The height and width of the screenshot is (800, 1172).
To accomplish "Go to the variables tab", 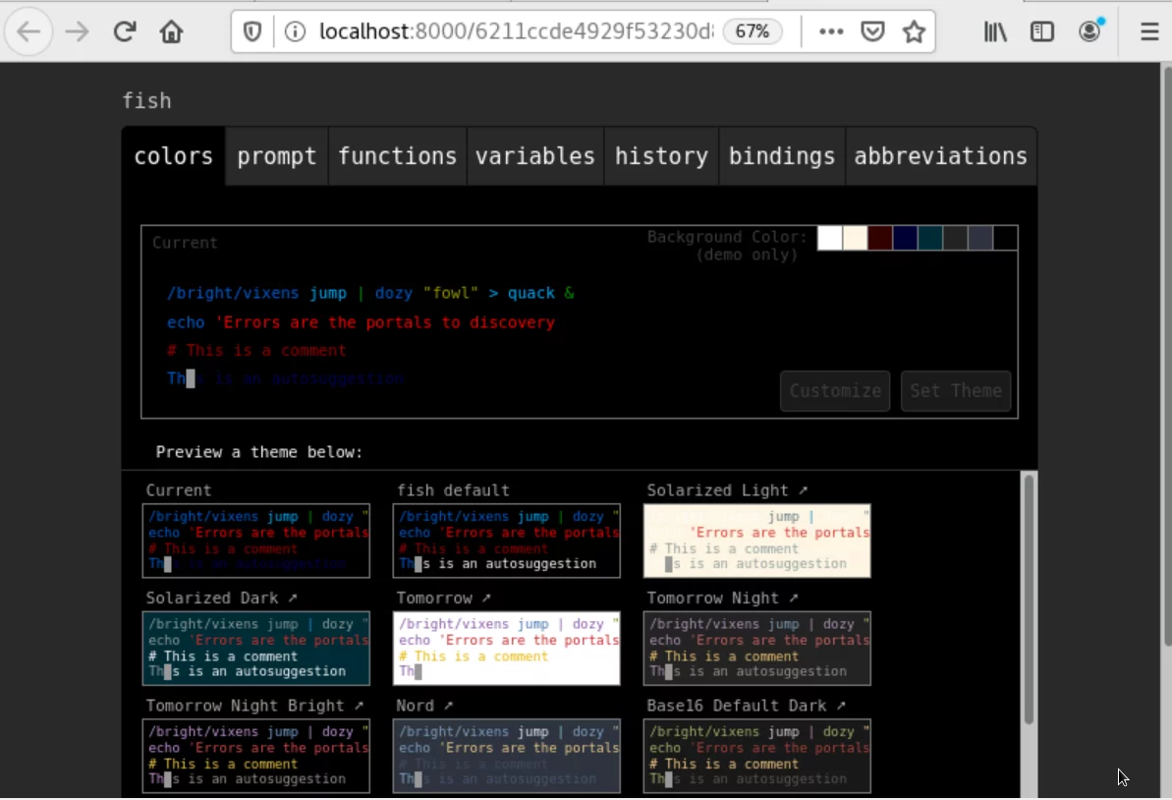I will [x=535, y=156].
